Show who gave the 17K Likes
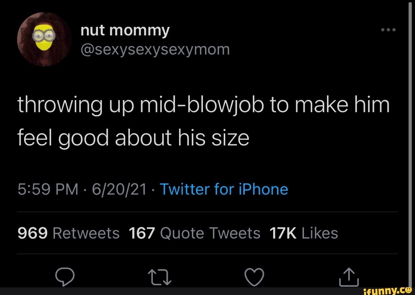The width and height of the screenshot is (415, 295). coord(304,233)
